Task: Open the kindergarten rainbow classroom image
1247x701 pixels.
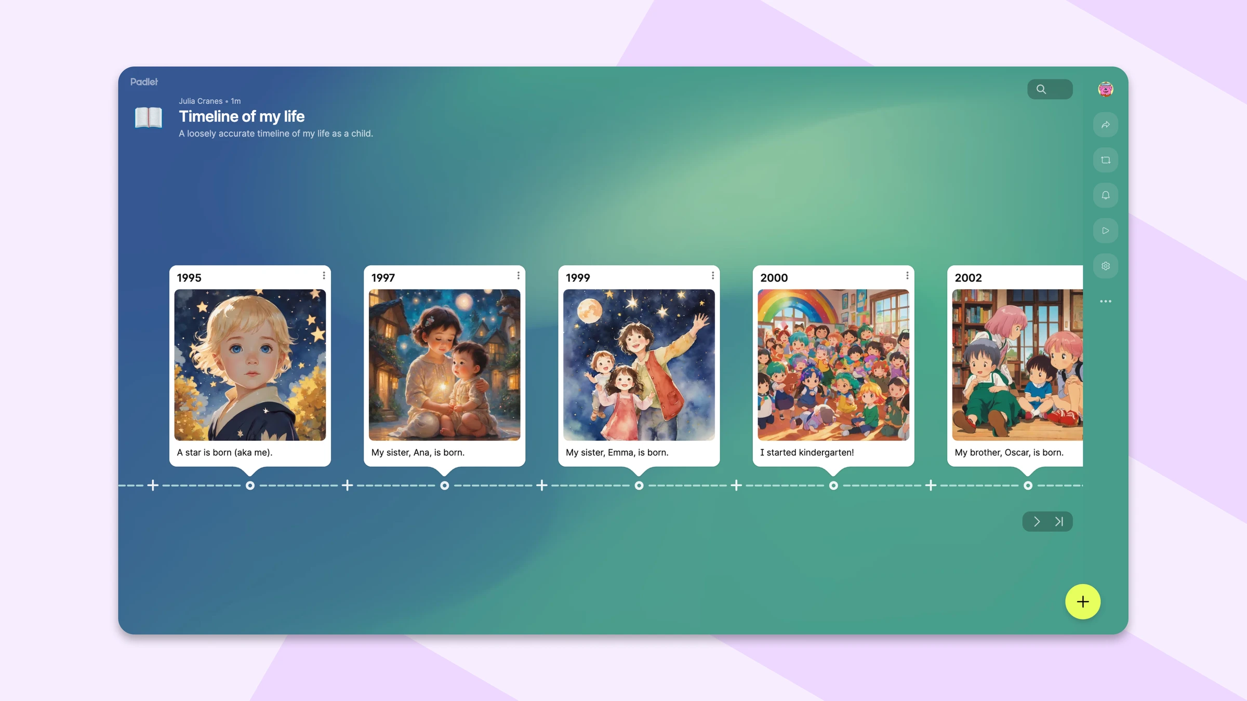Action: click(x=833, y=365)
